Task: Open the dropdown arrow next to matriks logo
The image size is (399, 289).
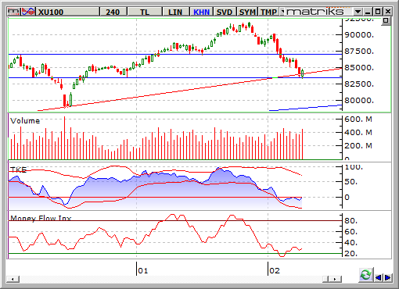Action: pyautogui.click(x=358, y=12)
